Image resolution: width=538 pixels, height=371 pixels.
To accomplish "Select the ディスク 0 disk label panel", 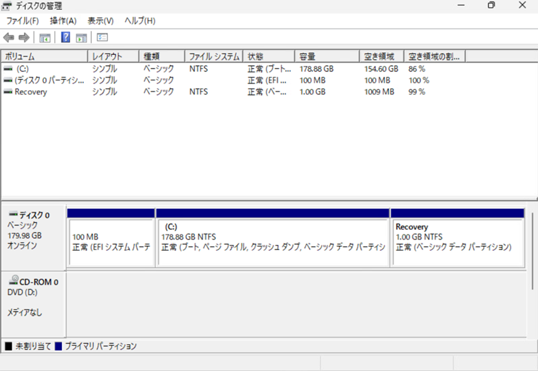I will tap(34, 238).
